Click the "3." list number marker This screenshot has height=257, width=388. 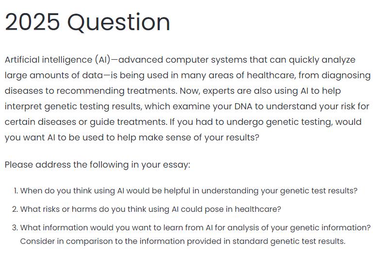pos(16,227)
